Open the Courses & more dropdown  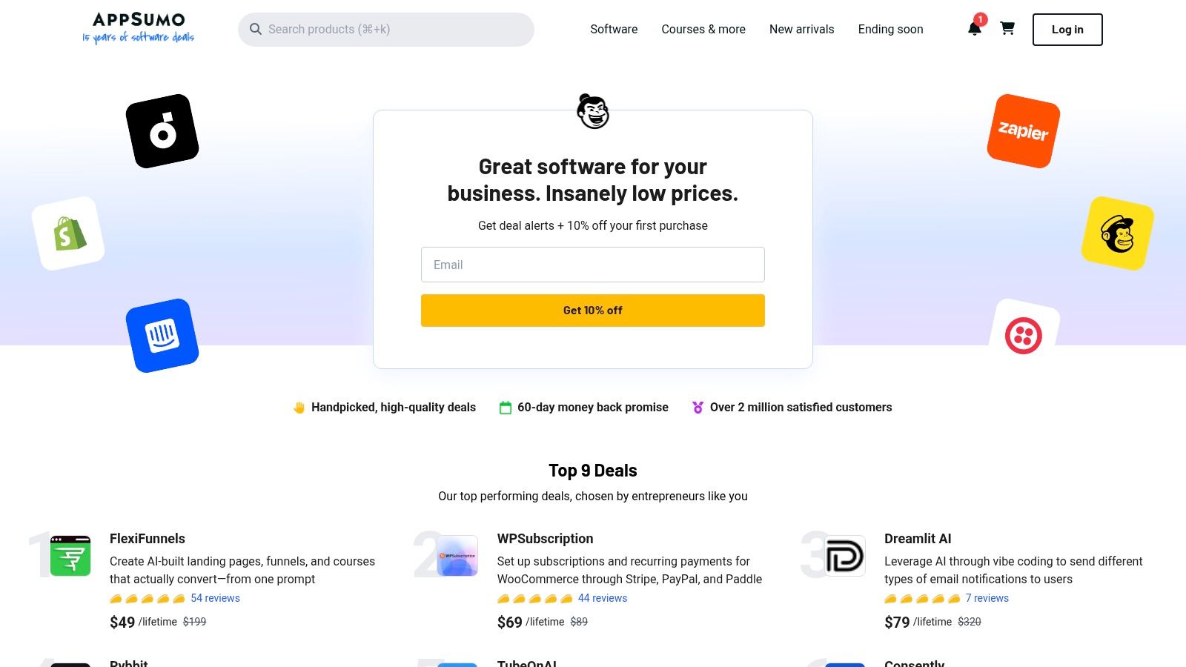[x=703, y=30]
